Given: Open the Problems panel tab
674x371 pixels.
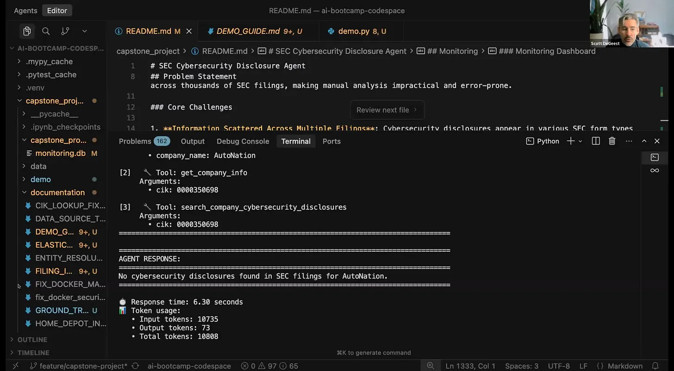Looking at the screenshot, I should tap(144, 141).
